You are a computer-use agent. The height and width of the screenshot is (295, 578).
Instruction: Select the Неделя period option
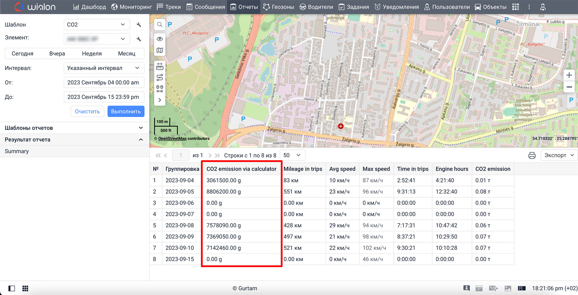[92, 53]
